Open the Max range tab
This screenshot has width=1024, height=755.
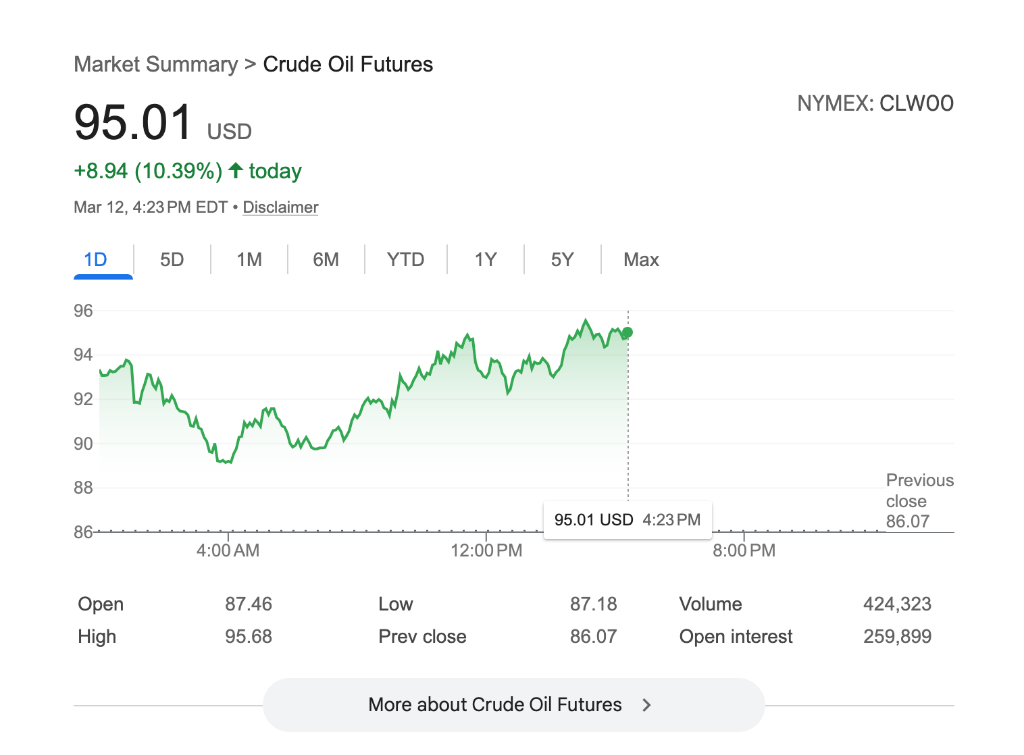pos(641,260)
